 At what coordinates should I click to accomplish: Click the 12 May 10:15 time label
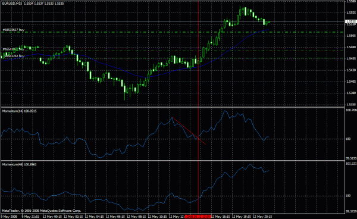[x=157, y=217]
